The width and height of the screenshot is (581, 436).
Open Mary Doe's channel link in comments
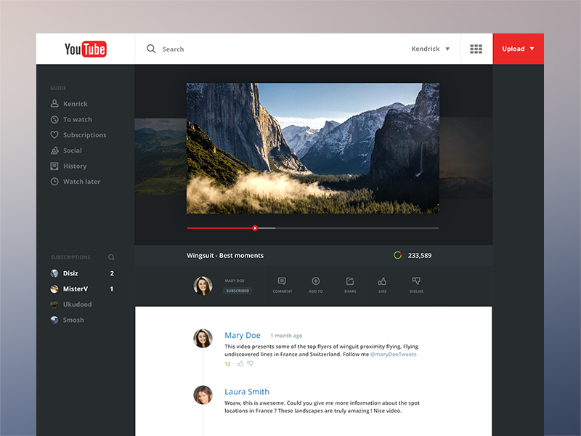(243, 335)
